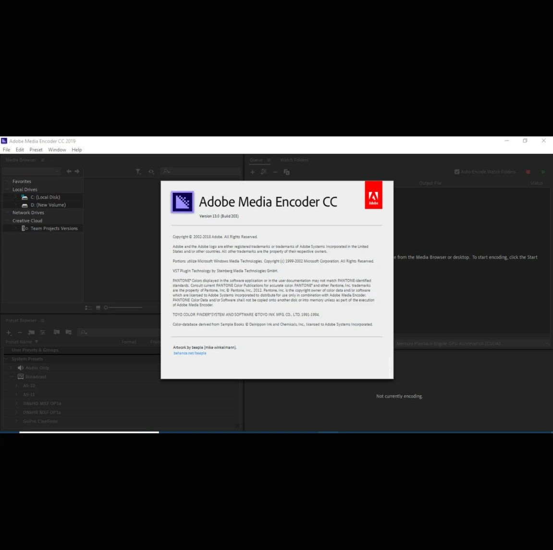Expand the AS-10 preset folder
This screenshot has height=550, width=553.
(17, 386)
